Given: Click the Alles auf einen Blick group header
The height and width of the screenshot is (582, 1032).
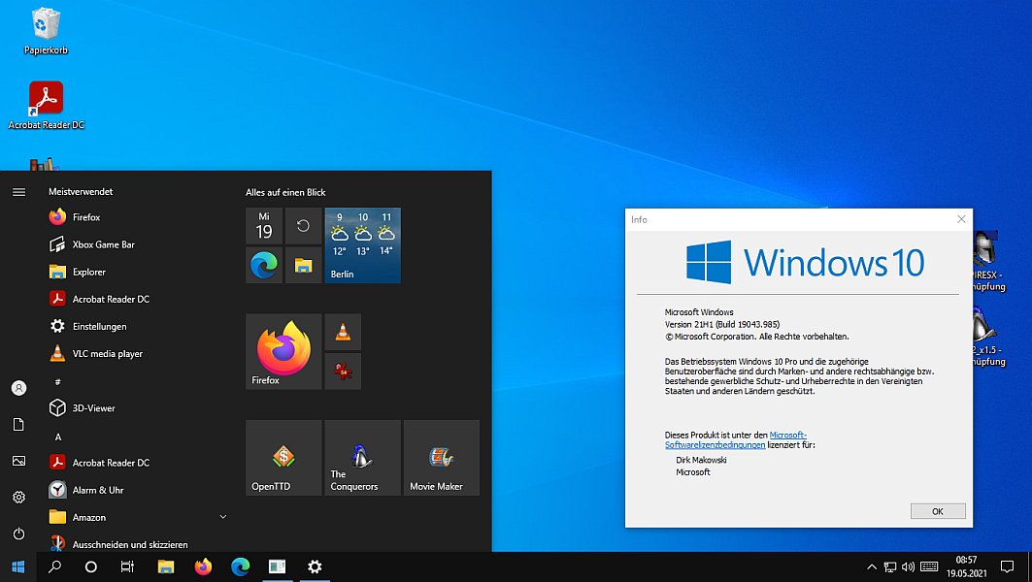Looking at the screenshot, I should pyautogui.click(x=285, y=193).
